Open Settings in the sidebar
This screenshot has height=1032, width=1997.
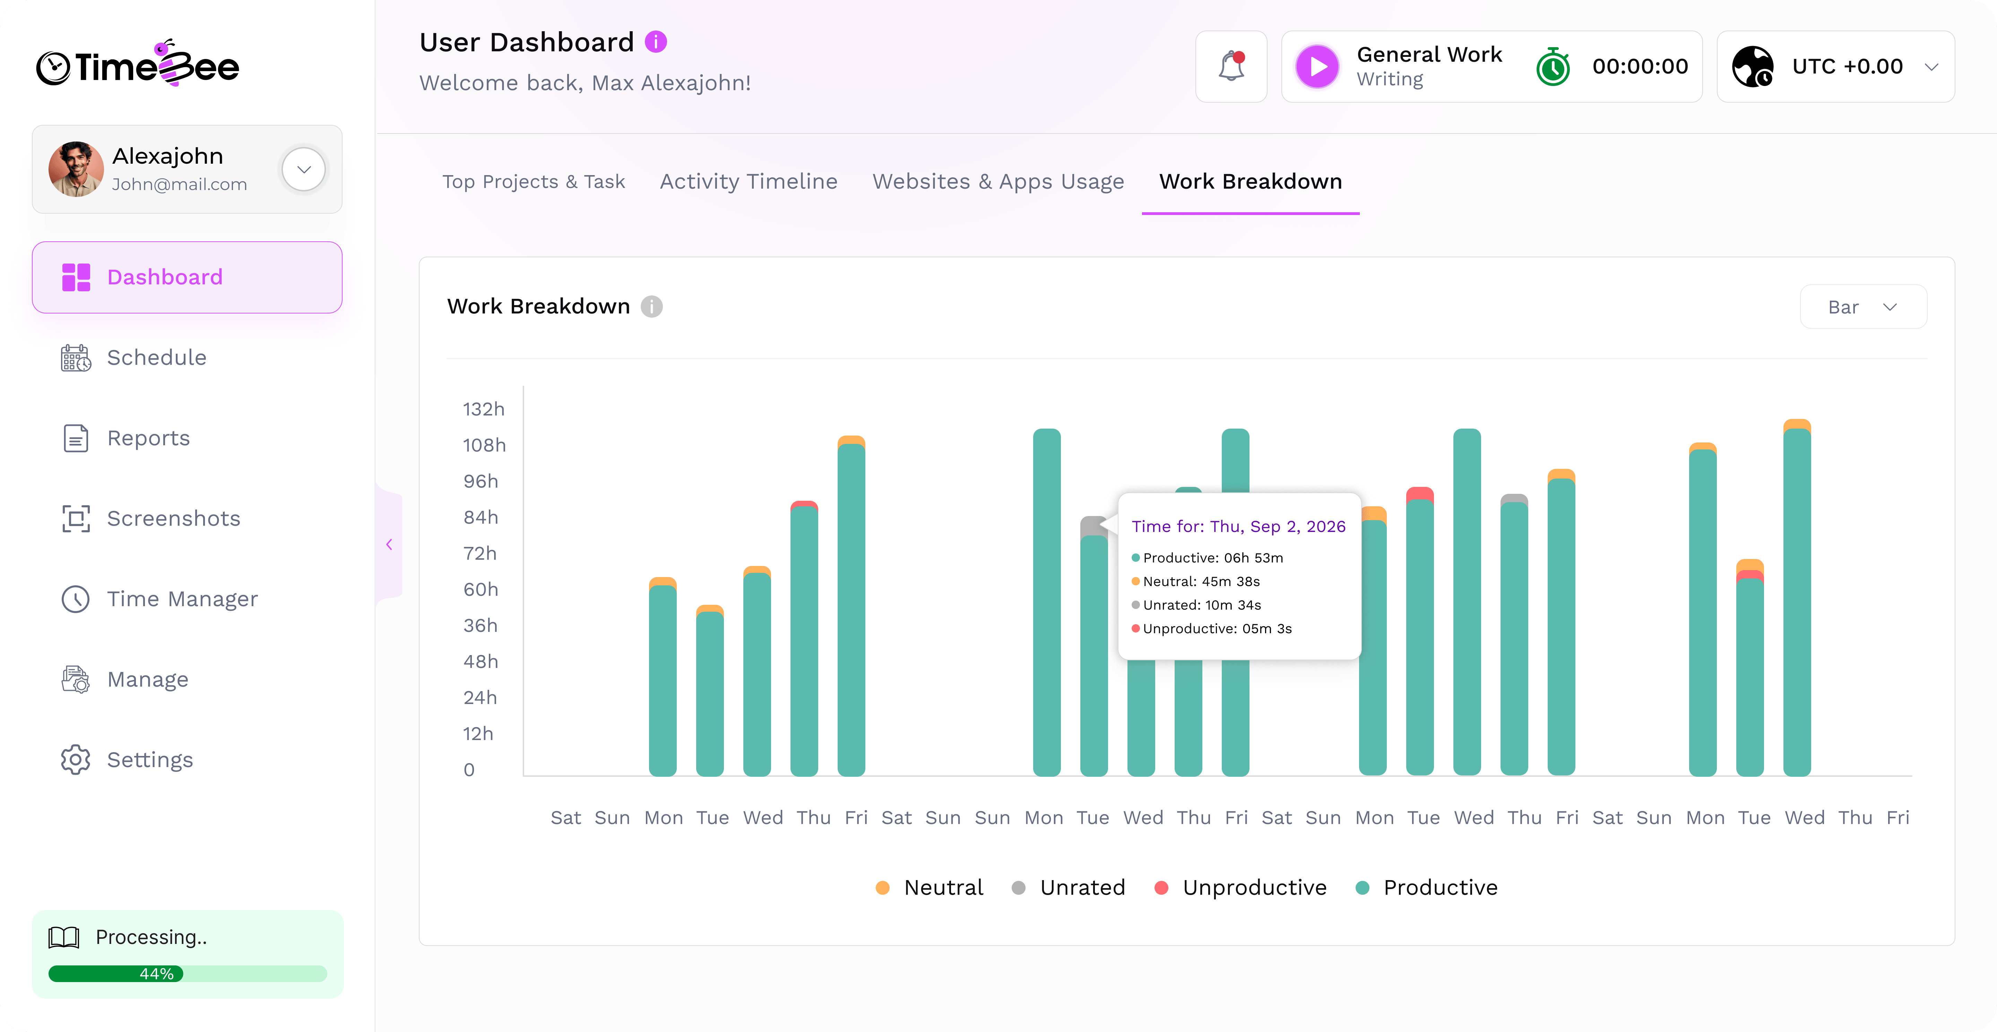(187, 760)
